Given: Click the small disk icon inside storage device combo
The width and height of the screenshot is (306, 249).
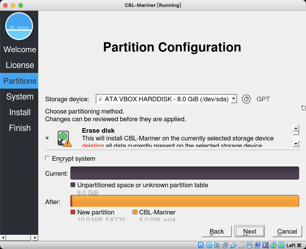Looking at the screenshot, I should click(x=101, y=99).
